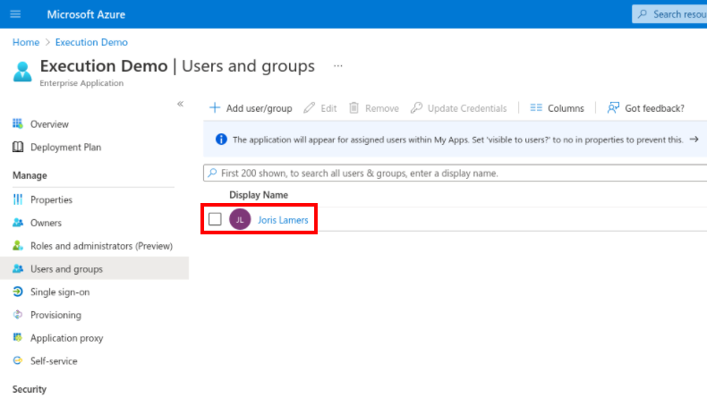Click the search magnifier icon in filter box
This screenshot has width=707, height=398.
click(x=212, y=173)
